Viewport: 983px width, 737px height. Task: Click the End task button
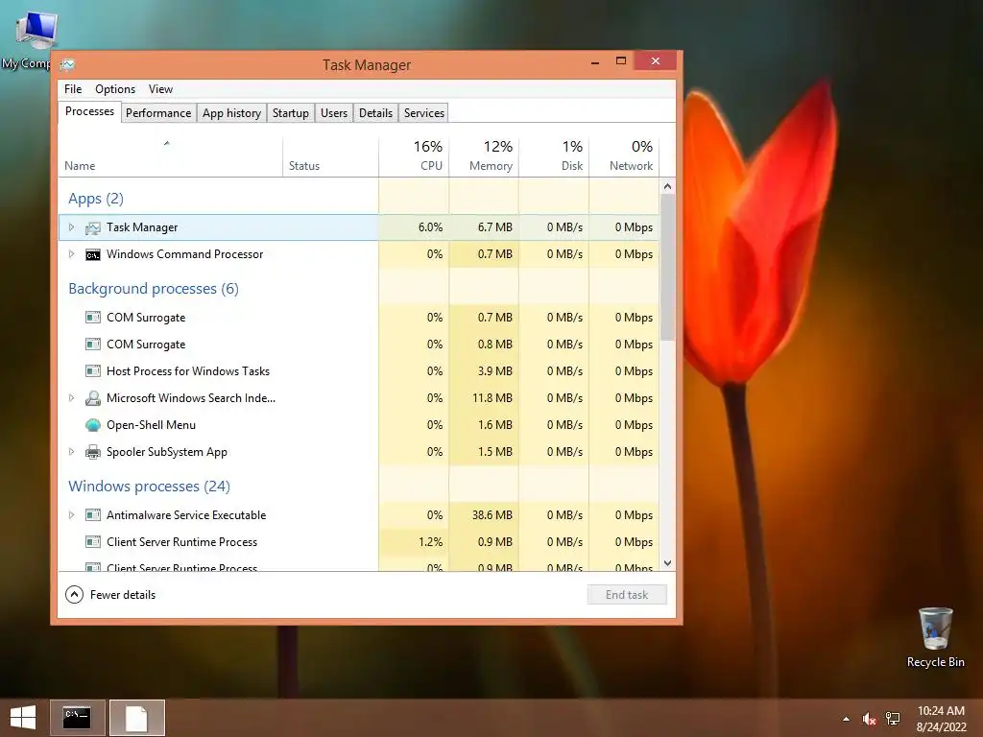point(627,595)
